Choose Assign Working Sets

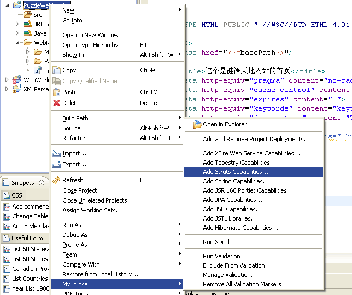117,210
